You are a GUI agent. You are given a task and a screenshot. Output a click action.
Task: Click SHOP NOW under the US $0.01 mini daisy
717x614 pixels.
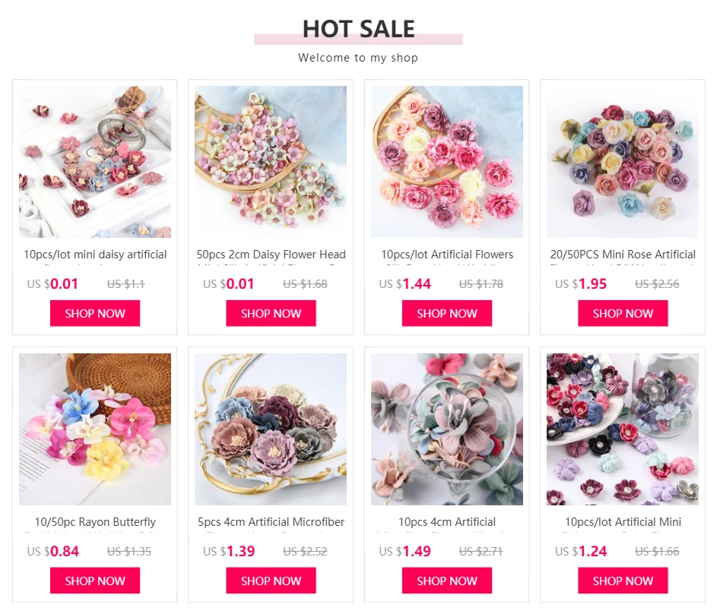pyautogui.click(x=95, y=313)
